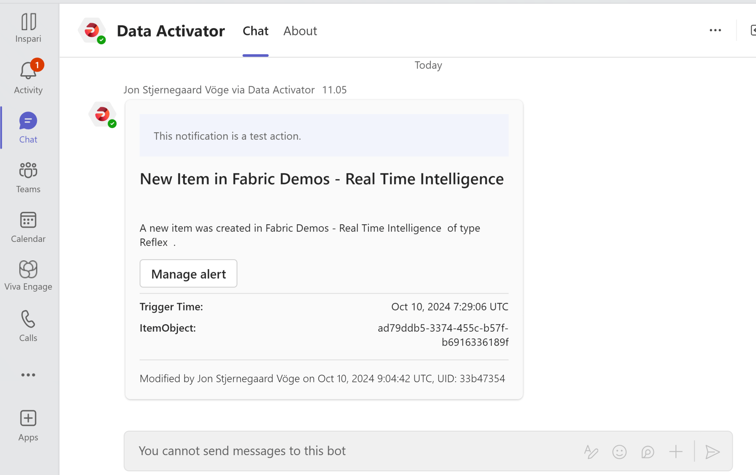This screenshot has height=475, width=756.
Task: Open text formatting in the compose box
Action: (x=591, y=451)
